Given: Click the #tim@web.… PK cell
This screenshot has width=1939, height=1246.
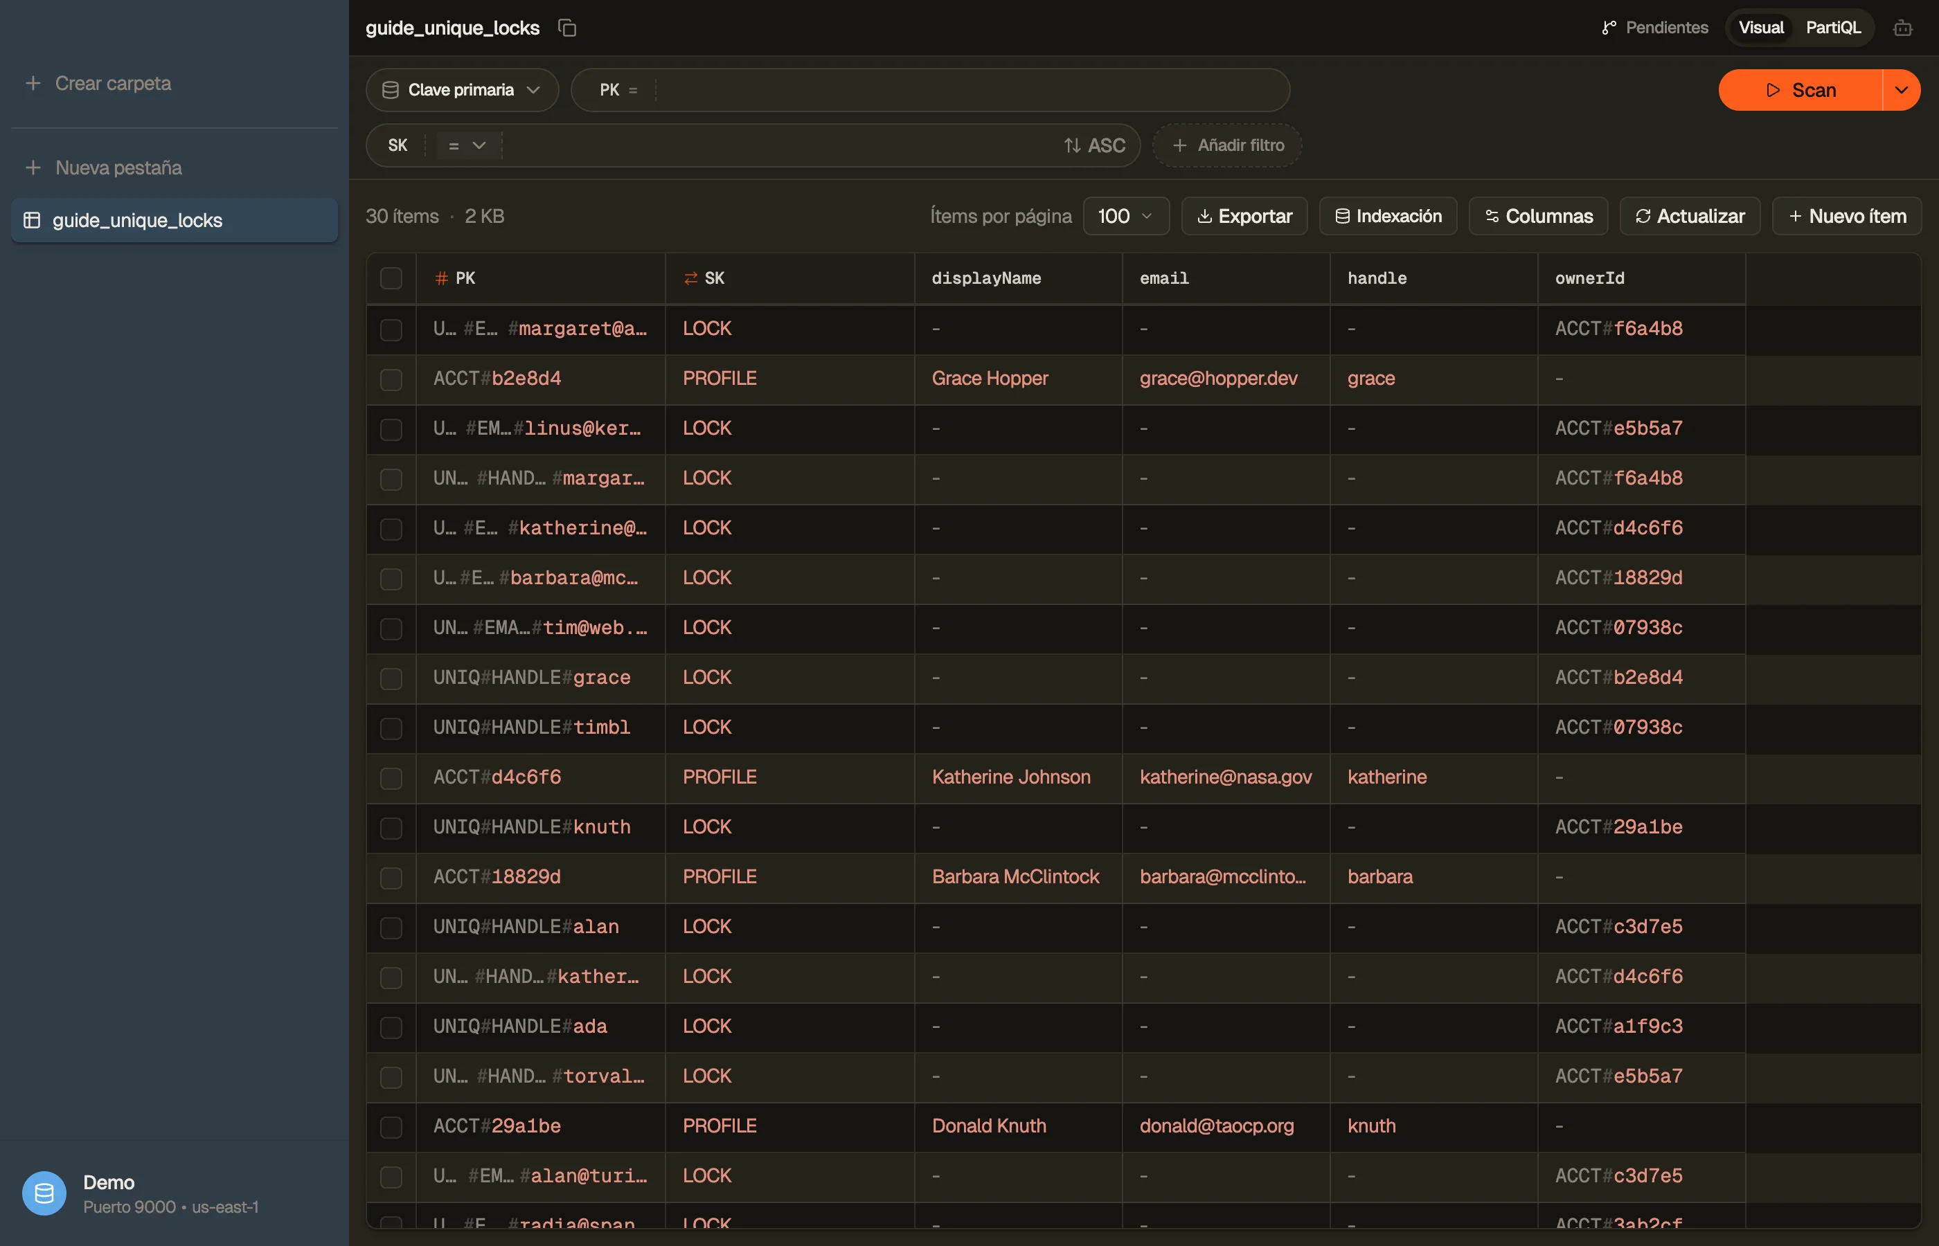Looking at the screenshot, I should click(x=541, y=628).
